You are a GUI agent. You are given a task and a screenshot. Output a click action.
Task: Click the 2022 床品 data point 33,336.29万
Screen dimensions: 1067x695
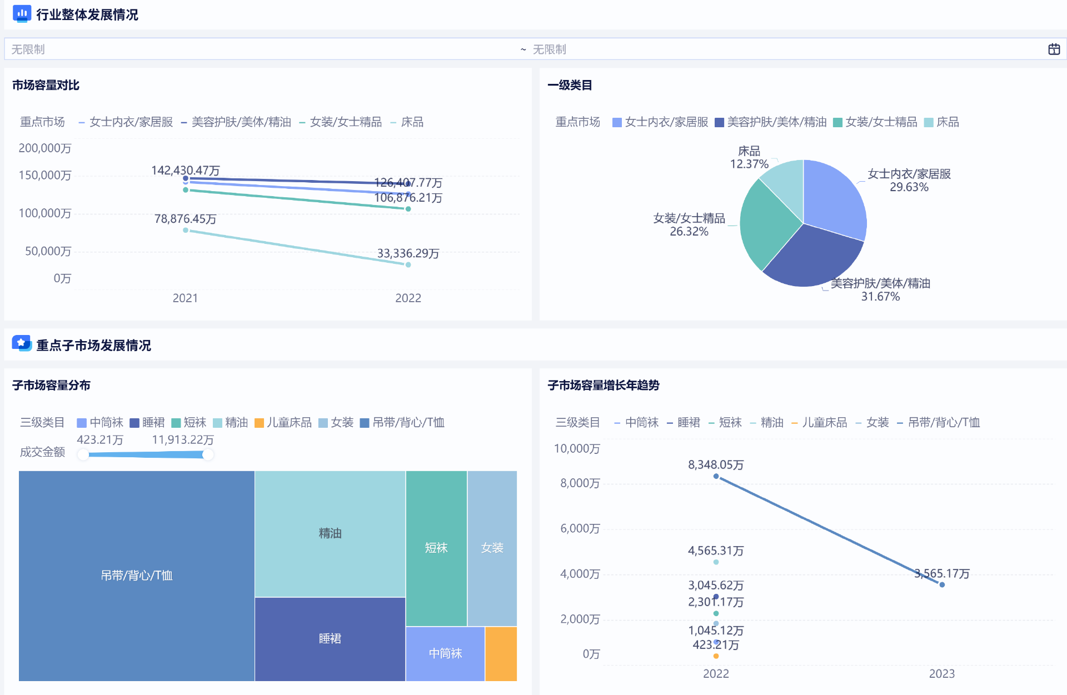click(408, 265)
